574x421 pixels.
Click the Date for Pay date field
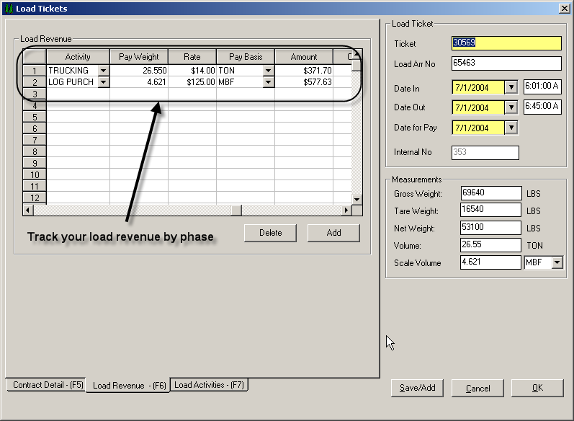[x=478, y=128]
